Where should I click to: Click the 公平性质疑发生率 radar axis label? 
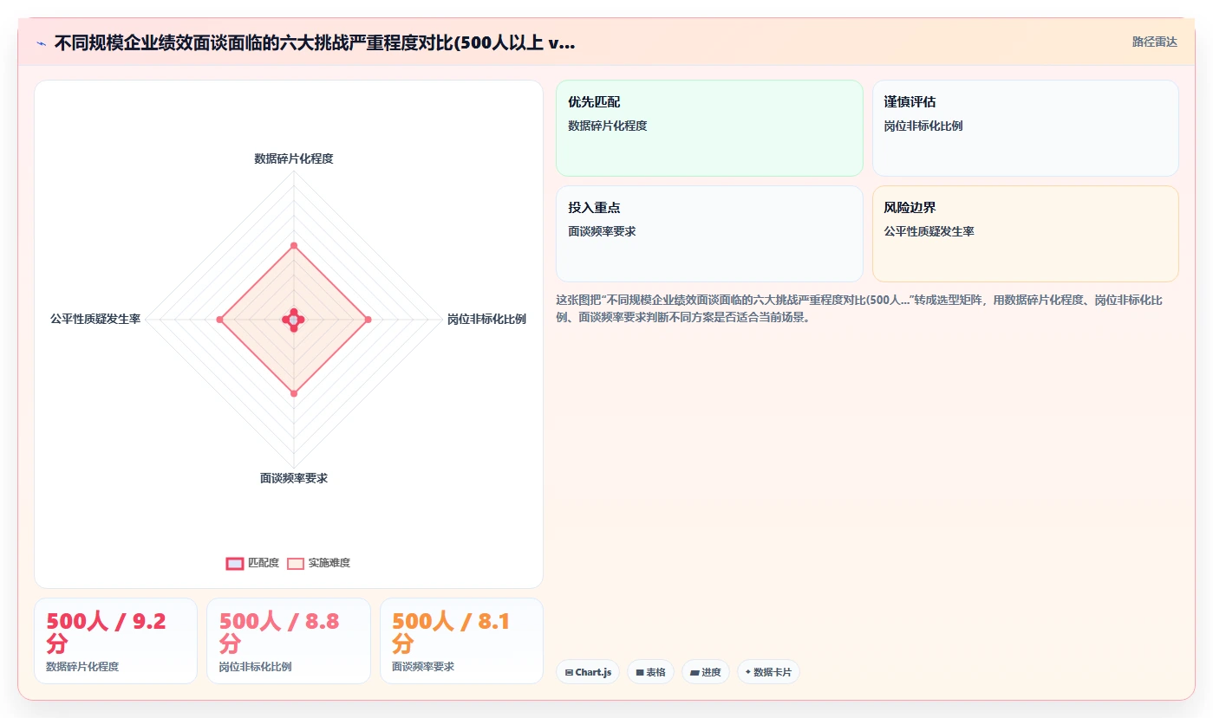95,320
